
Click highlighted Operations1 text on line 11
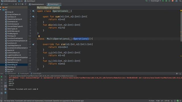[x=81, y=39]
